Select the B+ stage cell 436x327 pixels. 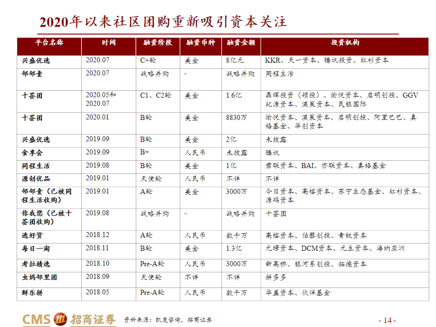[x=144, y=153]
